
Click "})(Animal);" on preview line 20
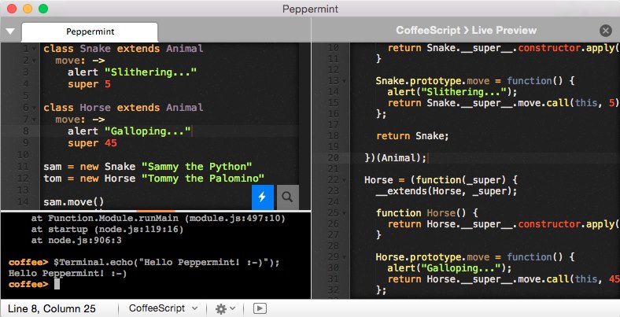tap(396, 158)
